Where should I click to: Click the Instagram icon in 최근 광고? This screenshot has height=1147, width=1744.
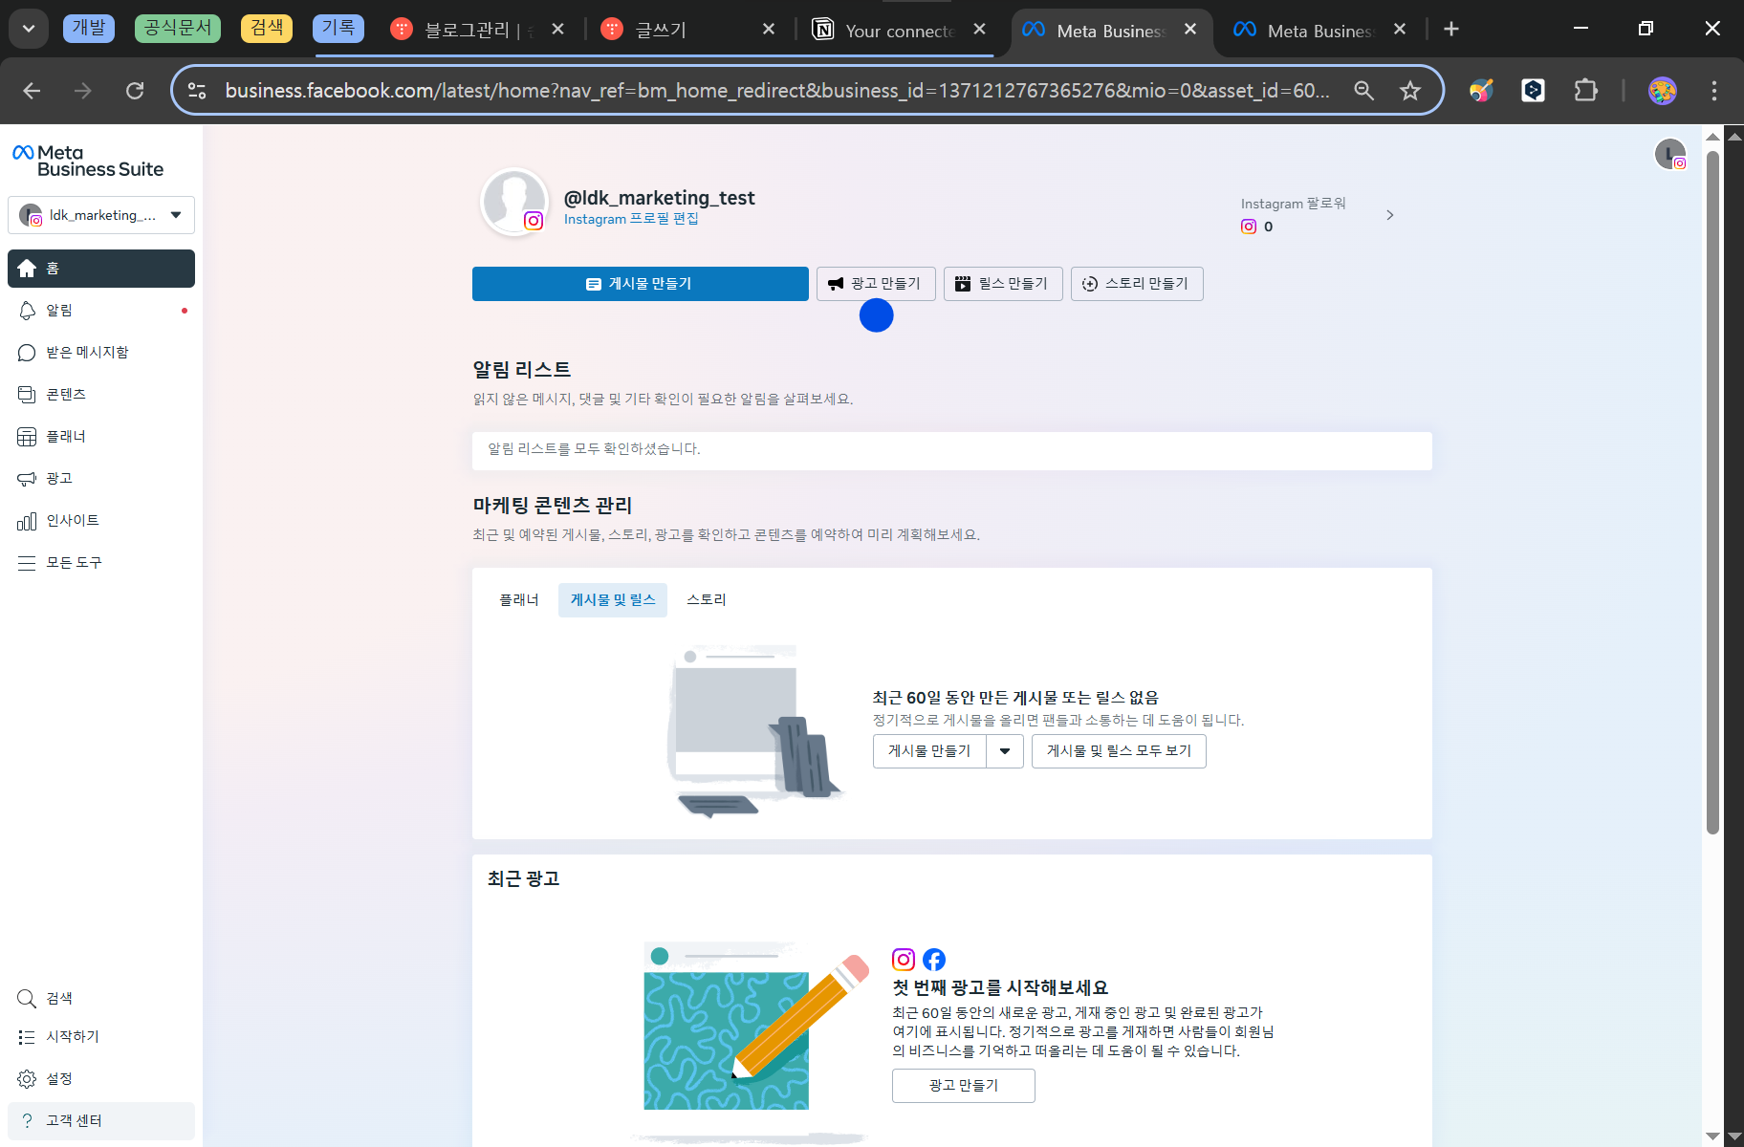[x=904, y=959]
